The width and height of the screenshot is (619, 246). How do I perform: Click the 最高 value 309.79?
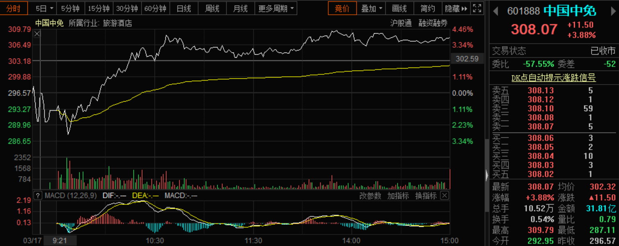541,230
